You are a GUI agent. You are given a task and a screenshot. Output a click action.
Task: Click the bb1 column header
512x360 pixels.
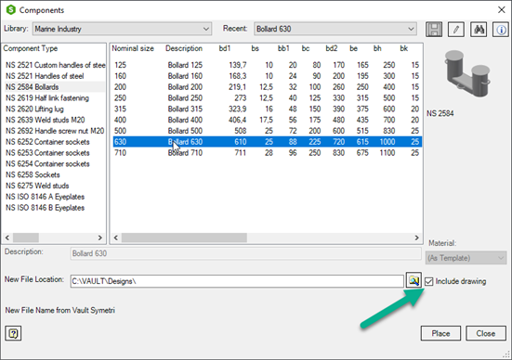[283, 48]
